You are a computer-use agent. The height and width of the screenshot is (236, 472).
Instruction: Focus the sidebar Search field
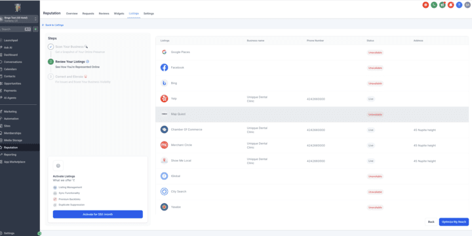click(x=16, y=29)
